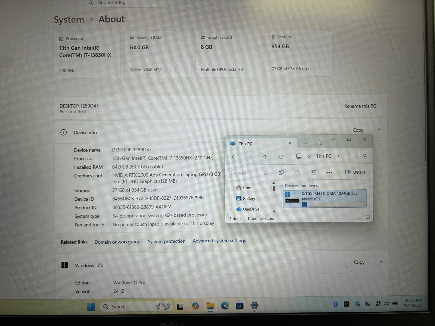Select the KIOXIA SSD (C:) drive
This screenshot has height=326, width=435.
pos(325,199)
